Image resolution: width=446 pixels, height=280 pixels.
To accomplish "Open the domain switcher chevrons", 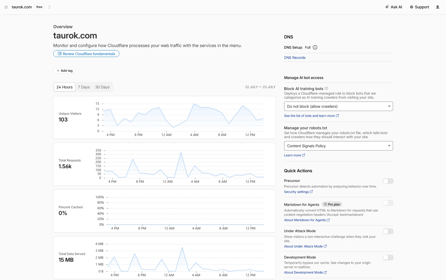I will tap(49, 7).
